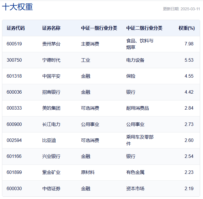The image size is (203, 199).
Task: Open the 中信证券 security name
Action: pyautogui.click(x=51, y=188)
